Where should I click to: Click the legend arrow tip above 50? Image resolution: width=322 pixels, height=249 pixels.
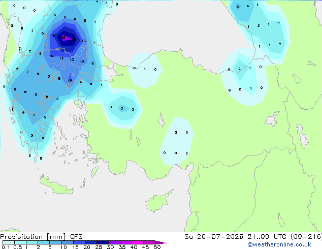point(161,242)
